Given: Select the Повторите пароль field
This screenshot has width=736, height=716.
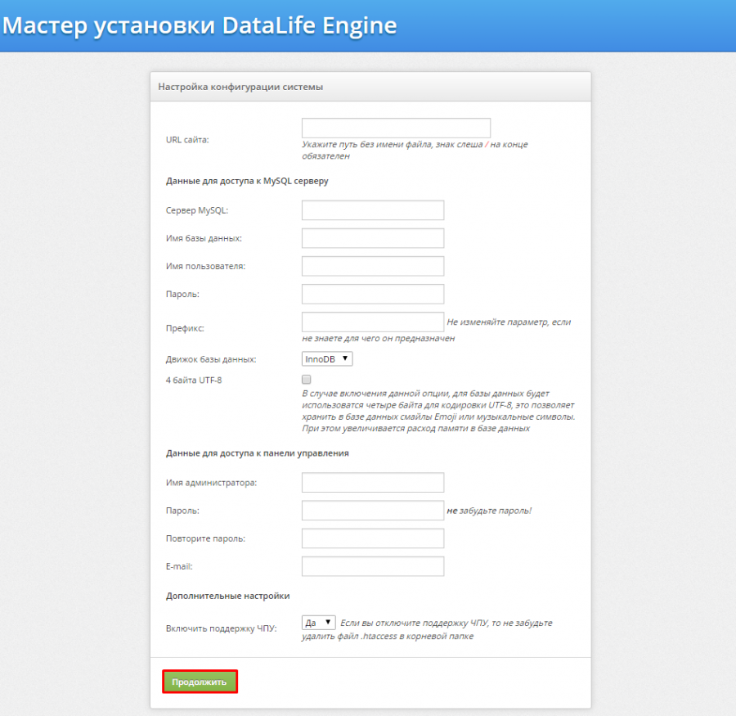Looking at the screenshot, I should 372,538.
